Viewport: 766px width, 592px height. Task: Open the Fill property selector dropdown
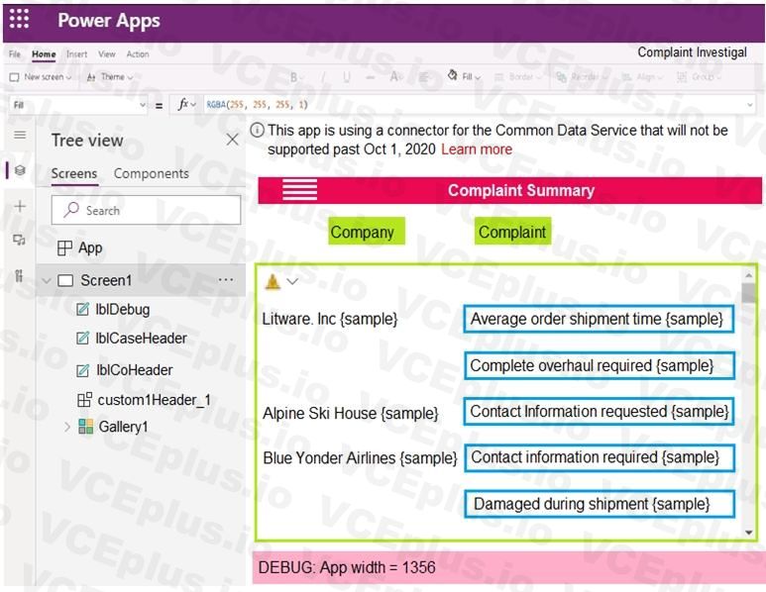point(78,105)
